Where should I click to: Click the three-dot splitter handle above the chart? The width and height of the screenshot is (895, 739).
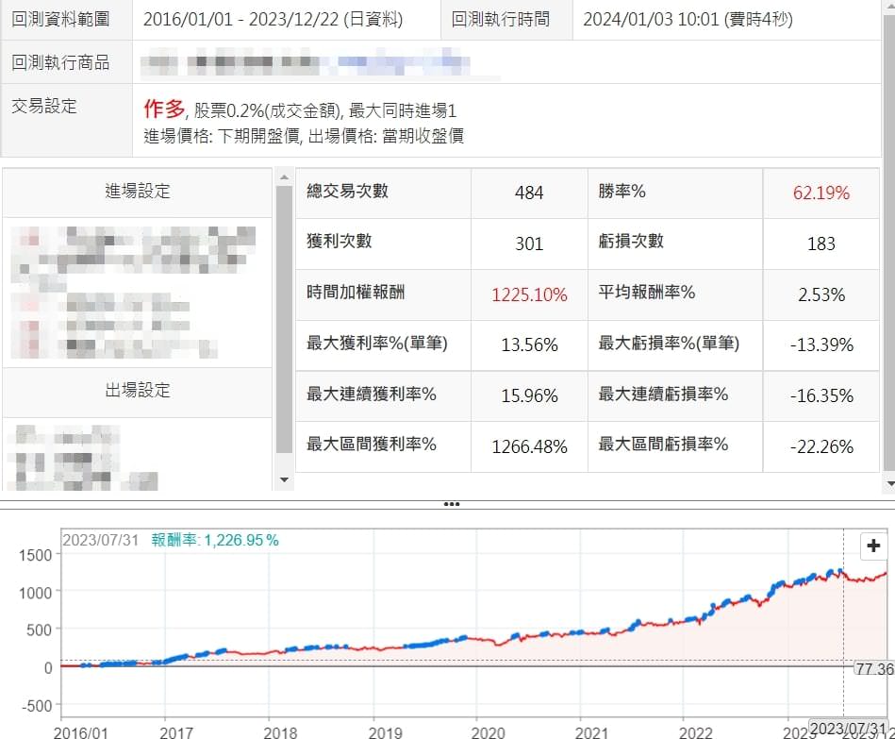pos(451,504)
